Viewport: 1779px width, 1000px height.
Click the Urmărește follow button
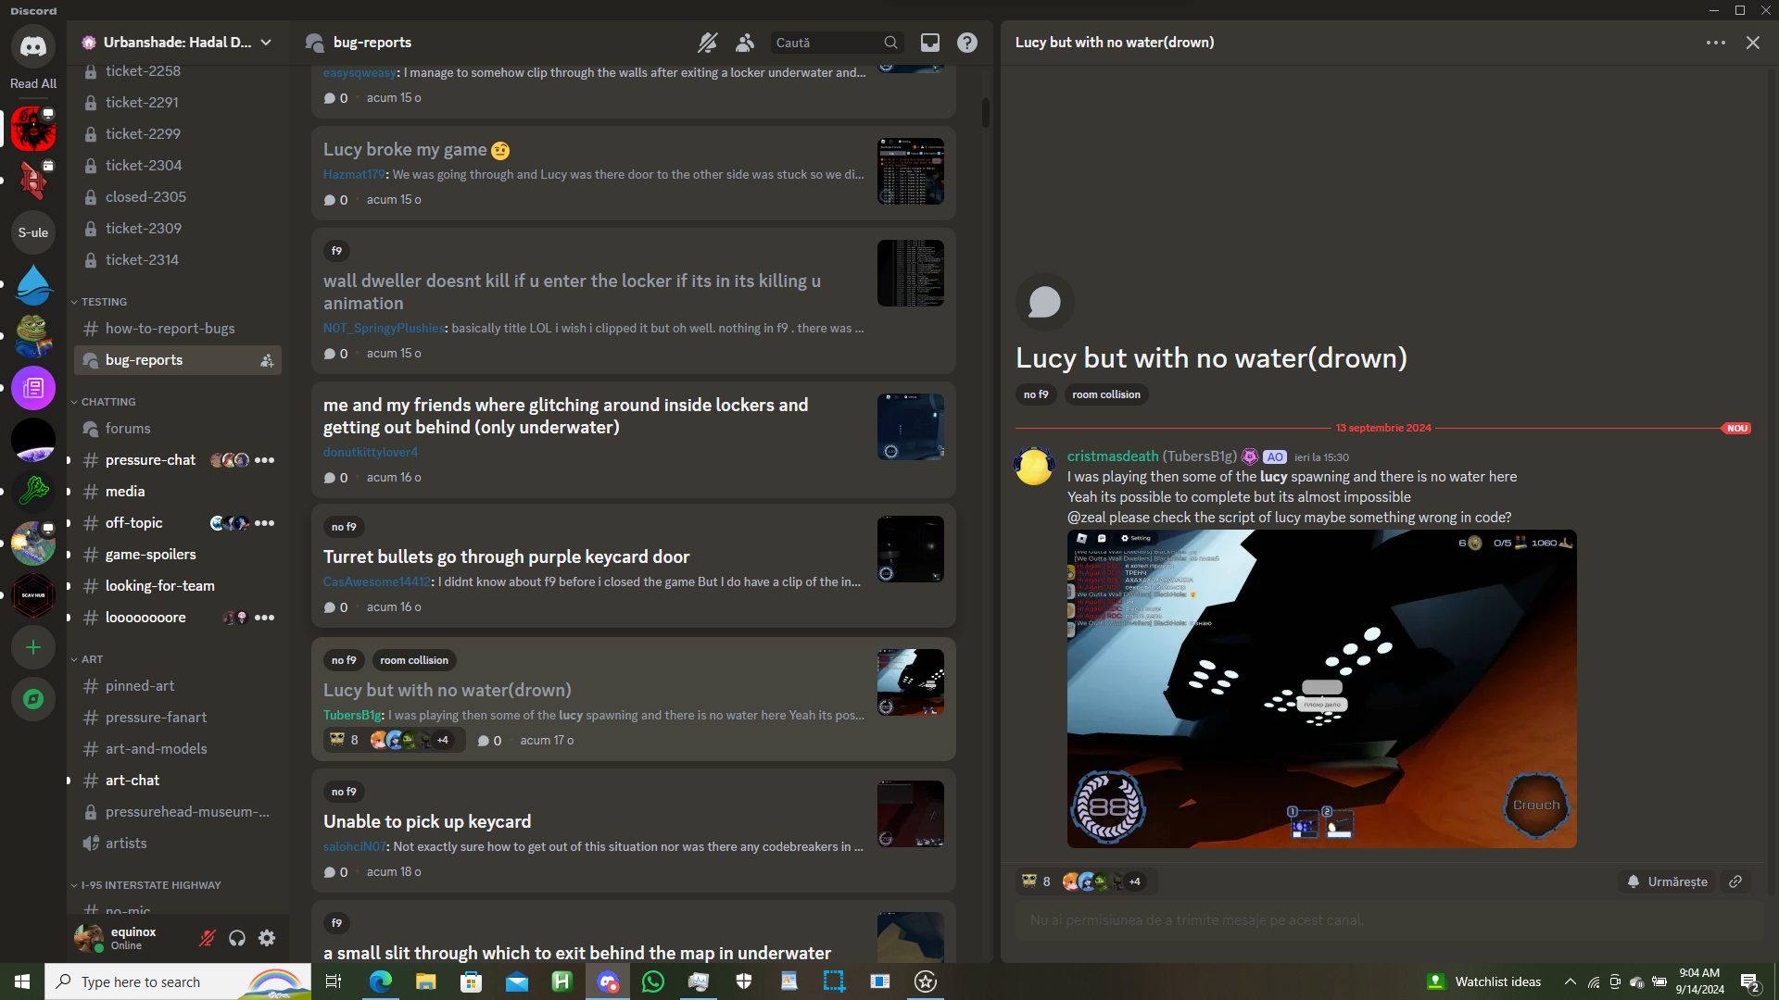click(1668, 881)
